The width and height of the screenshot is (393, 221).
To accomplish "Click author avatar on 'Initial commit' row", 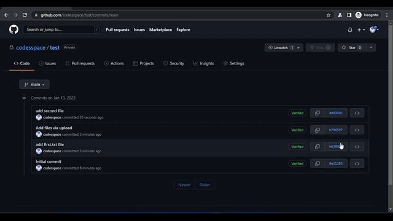I will [39, 168].
